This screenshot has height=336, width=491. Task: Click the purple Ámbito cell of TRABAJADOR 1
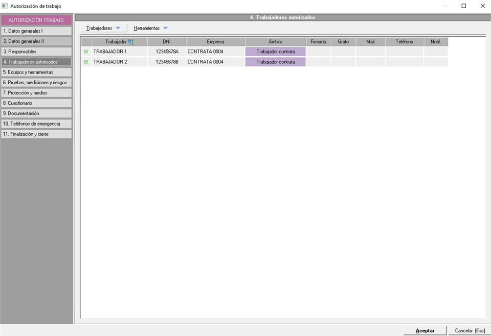(276, 52)
